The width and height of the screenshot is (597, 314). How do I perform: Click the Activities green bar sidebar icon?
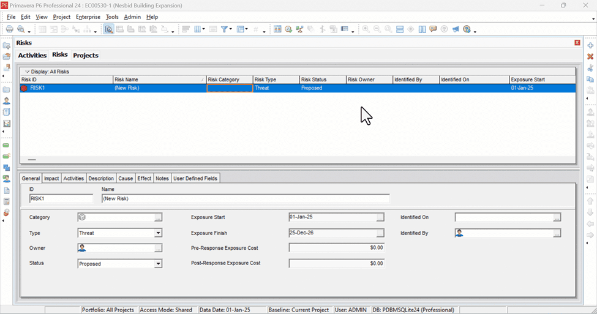(7, 146)
